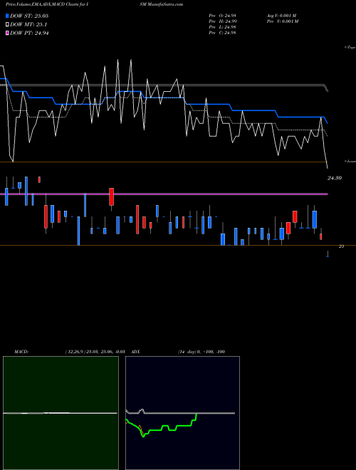Open the dark blue ADX indicator panel

click(x=182, y=413)
